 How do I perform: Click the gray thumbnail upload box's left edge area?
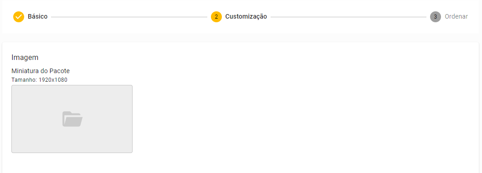pos(15,119)
